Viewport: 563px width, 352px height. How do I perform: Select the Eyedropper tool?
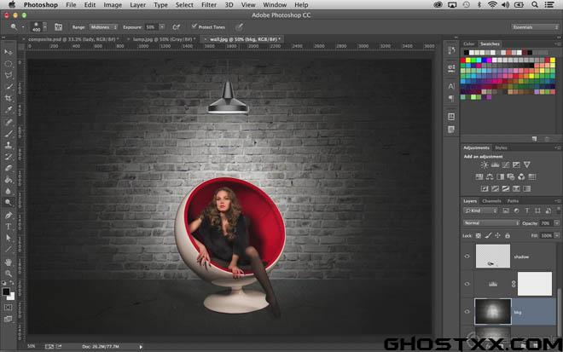point(9,110)
